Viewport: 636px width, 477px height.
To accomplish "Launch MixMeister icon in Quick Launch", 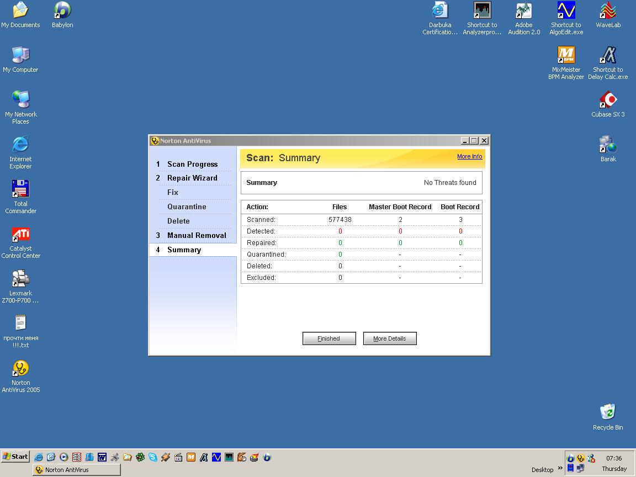I will (190, 457).
